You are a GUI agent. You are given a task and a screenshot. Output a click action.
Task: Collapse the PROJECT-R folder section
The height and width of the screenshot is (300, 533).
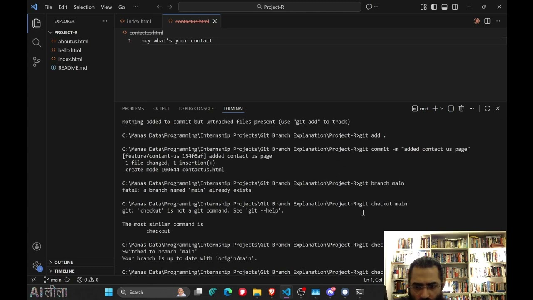point(66,32)
